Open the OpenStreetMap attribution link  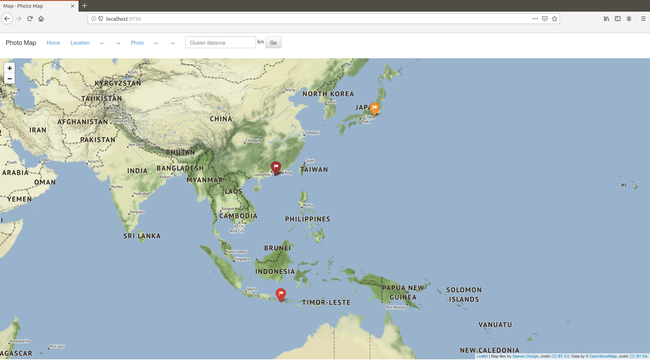(x=603, y=356)
